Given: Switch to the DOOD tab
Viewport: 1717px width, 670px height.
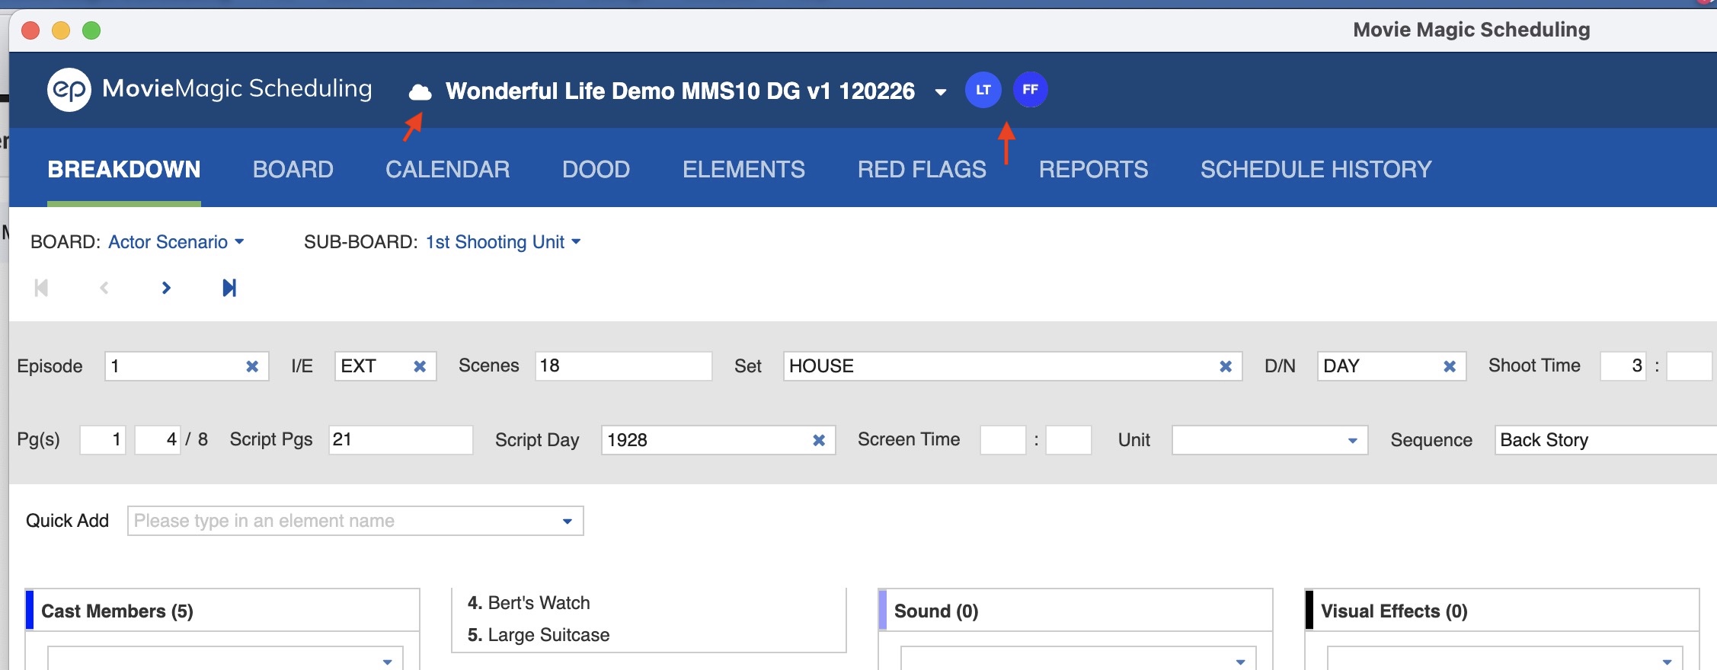Looking at the screenshot, I should click(596, 169).
